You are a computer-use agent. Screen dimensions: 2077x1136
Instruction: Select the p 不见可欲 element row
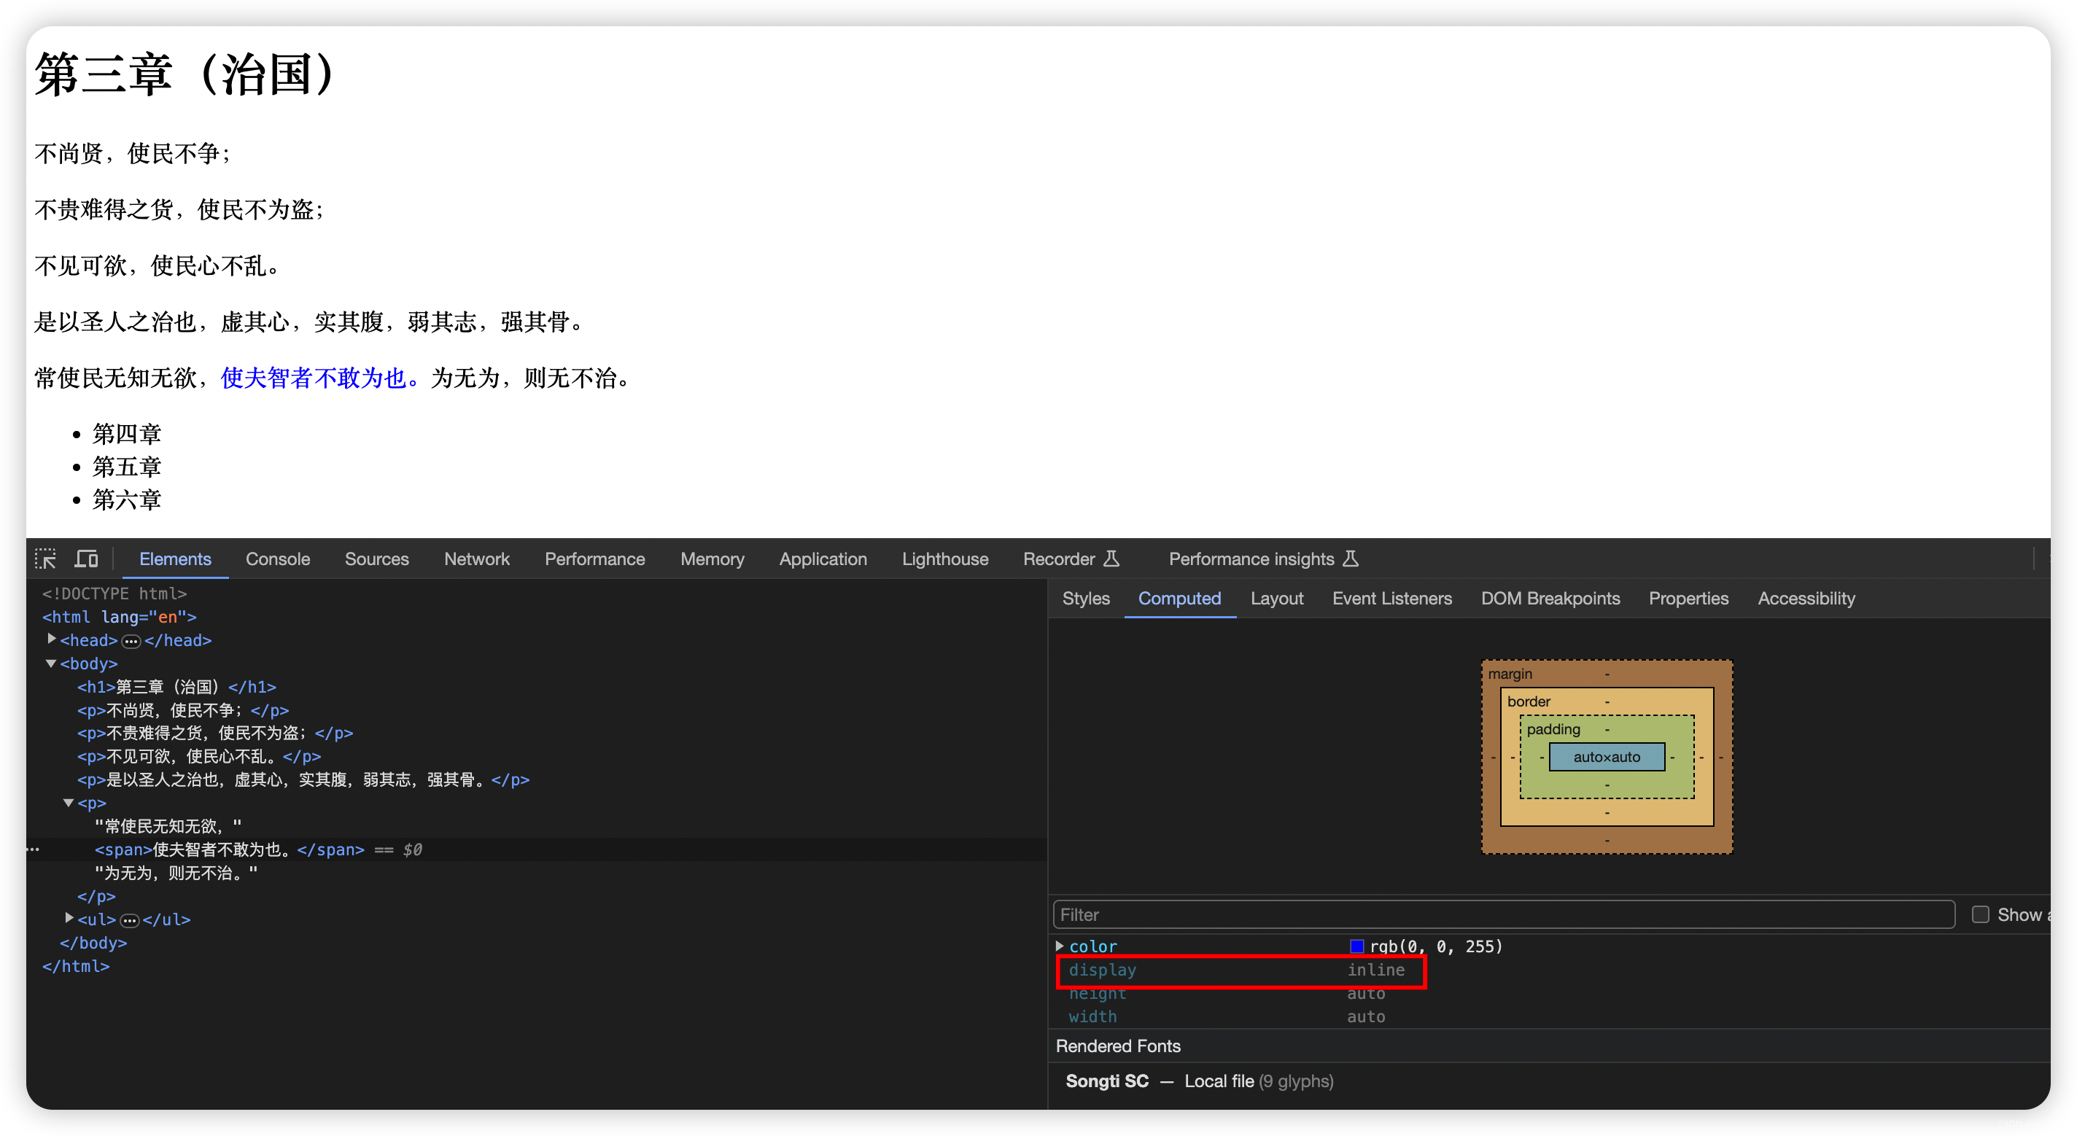pyautogui.click(x=199, y=756)
